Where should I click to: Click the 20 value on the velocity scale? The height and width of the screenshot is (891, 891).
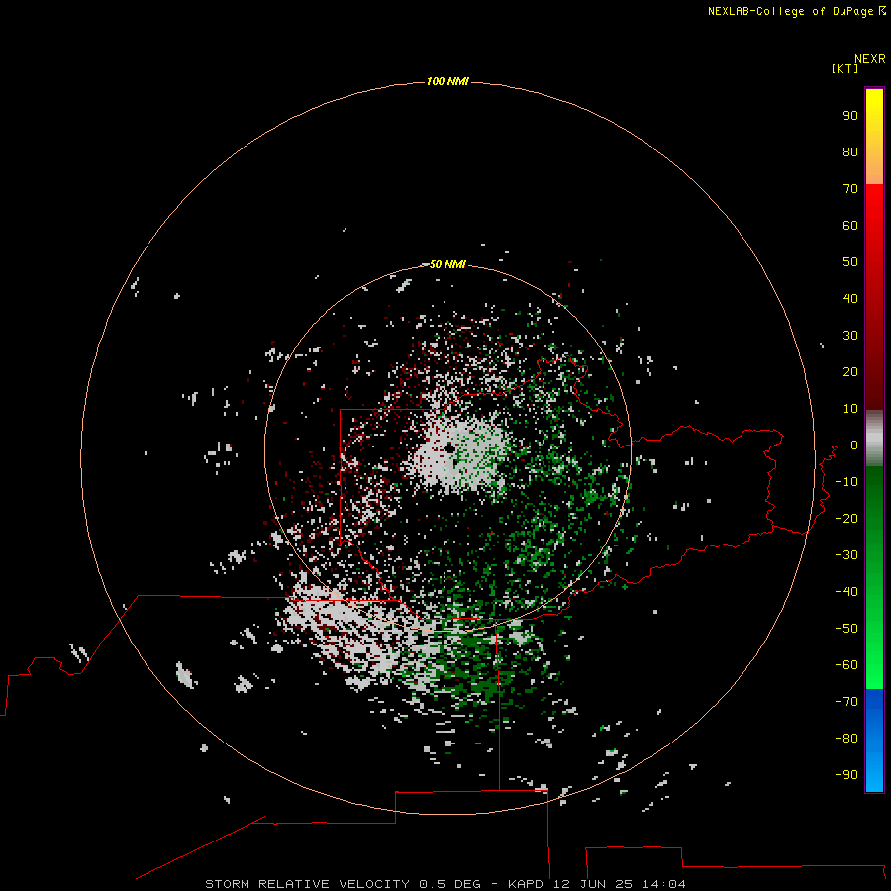point(850,371)
